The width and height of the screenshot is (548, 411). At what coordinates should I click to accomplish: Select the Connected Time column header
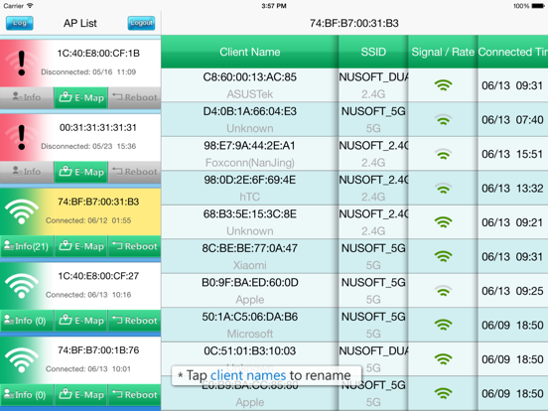pos(512,52)
